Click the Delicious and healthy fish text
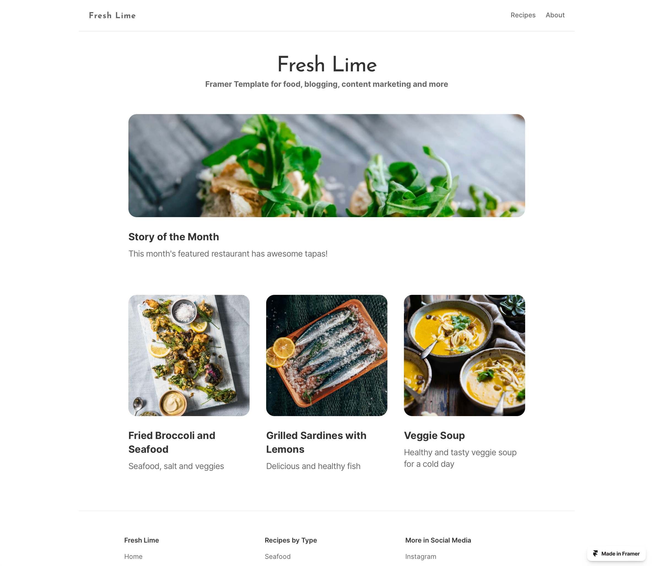Image resolution: width=653 pixels, height=566 pixels. pos(313,466)
